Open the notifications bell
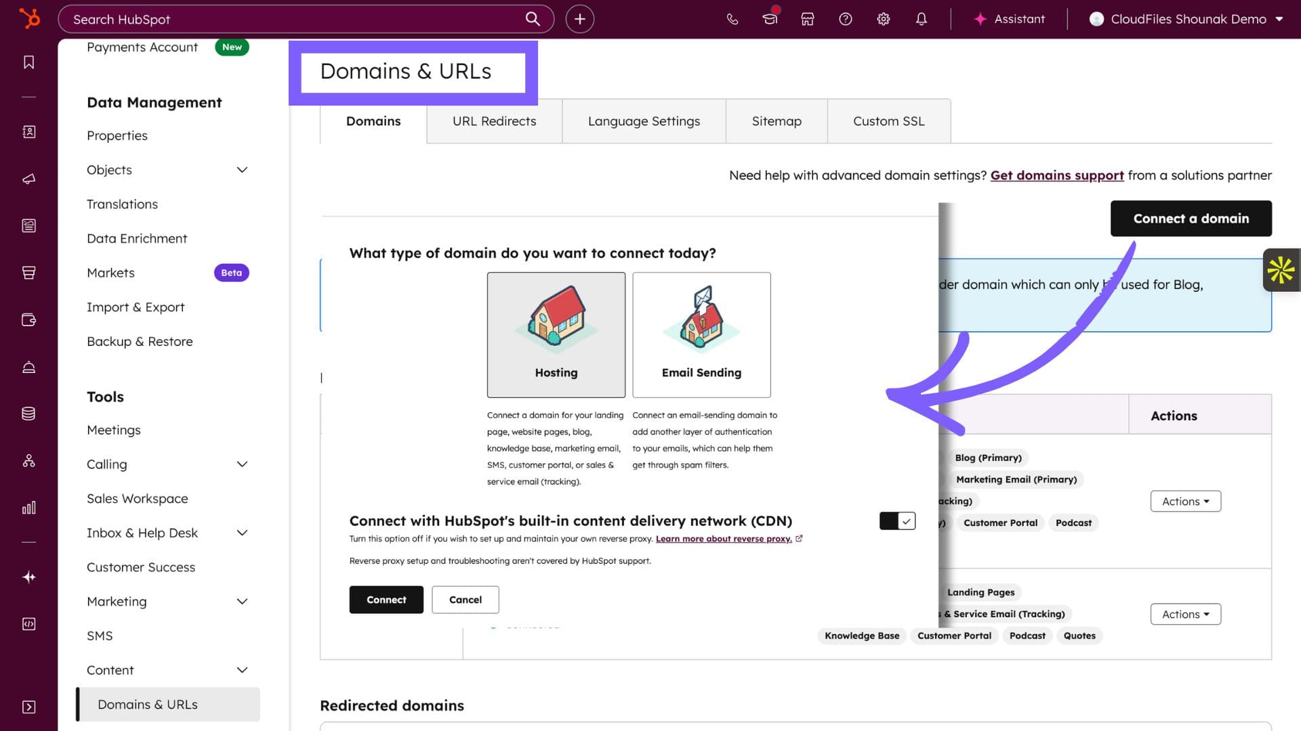 point(921,19)
